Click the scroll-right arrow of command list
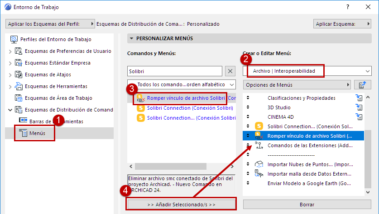This screenshot has width=379, height=214. (232, 166)
